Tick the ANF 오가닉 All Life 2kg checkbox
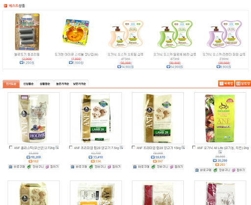This screenshot has width=251, height=205. [194, 148]
